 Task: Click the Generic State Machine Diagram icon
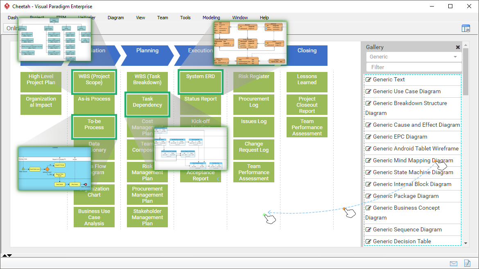click(x=368, y=173)
